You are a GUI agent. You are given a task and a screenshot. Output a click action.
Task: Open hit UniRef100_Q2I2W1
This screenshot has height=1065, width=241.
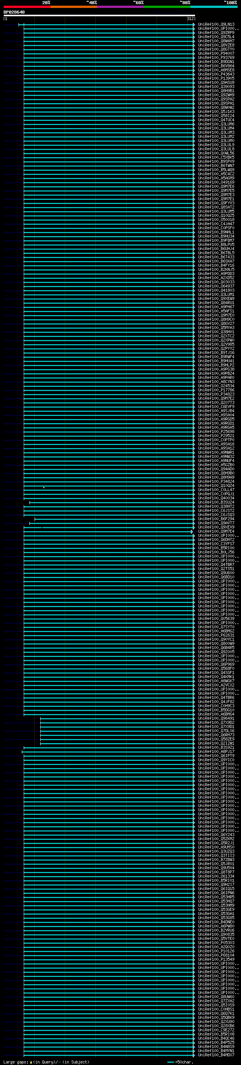tap(216, 743)
